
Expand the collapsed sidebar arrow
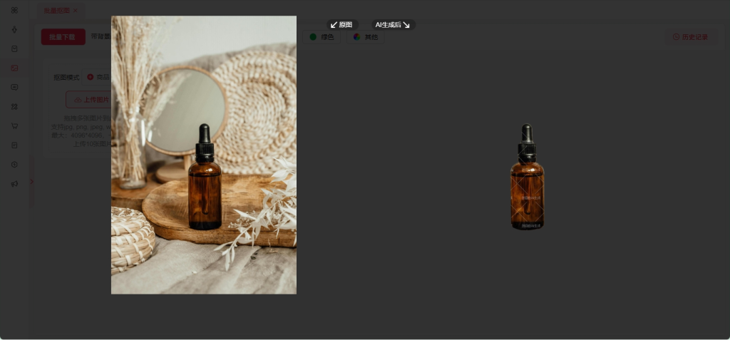point(31,182)
